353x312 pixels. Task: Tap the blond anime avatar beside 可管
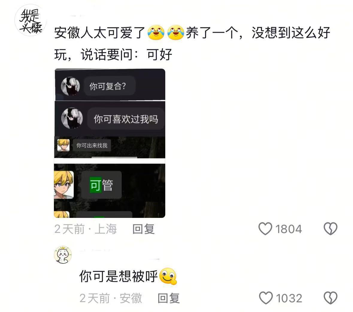64,185
